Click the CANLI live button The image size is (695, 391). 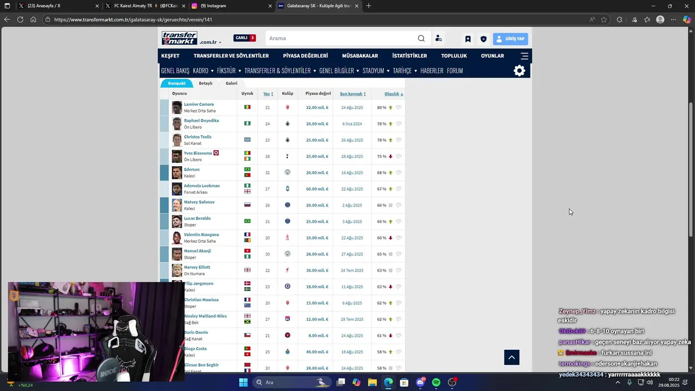pos(244,38)
